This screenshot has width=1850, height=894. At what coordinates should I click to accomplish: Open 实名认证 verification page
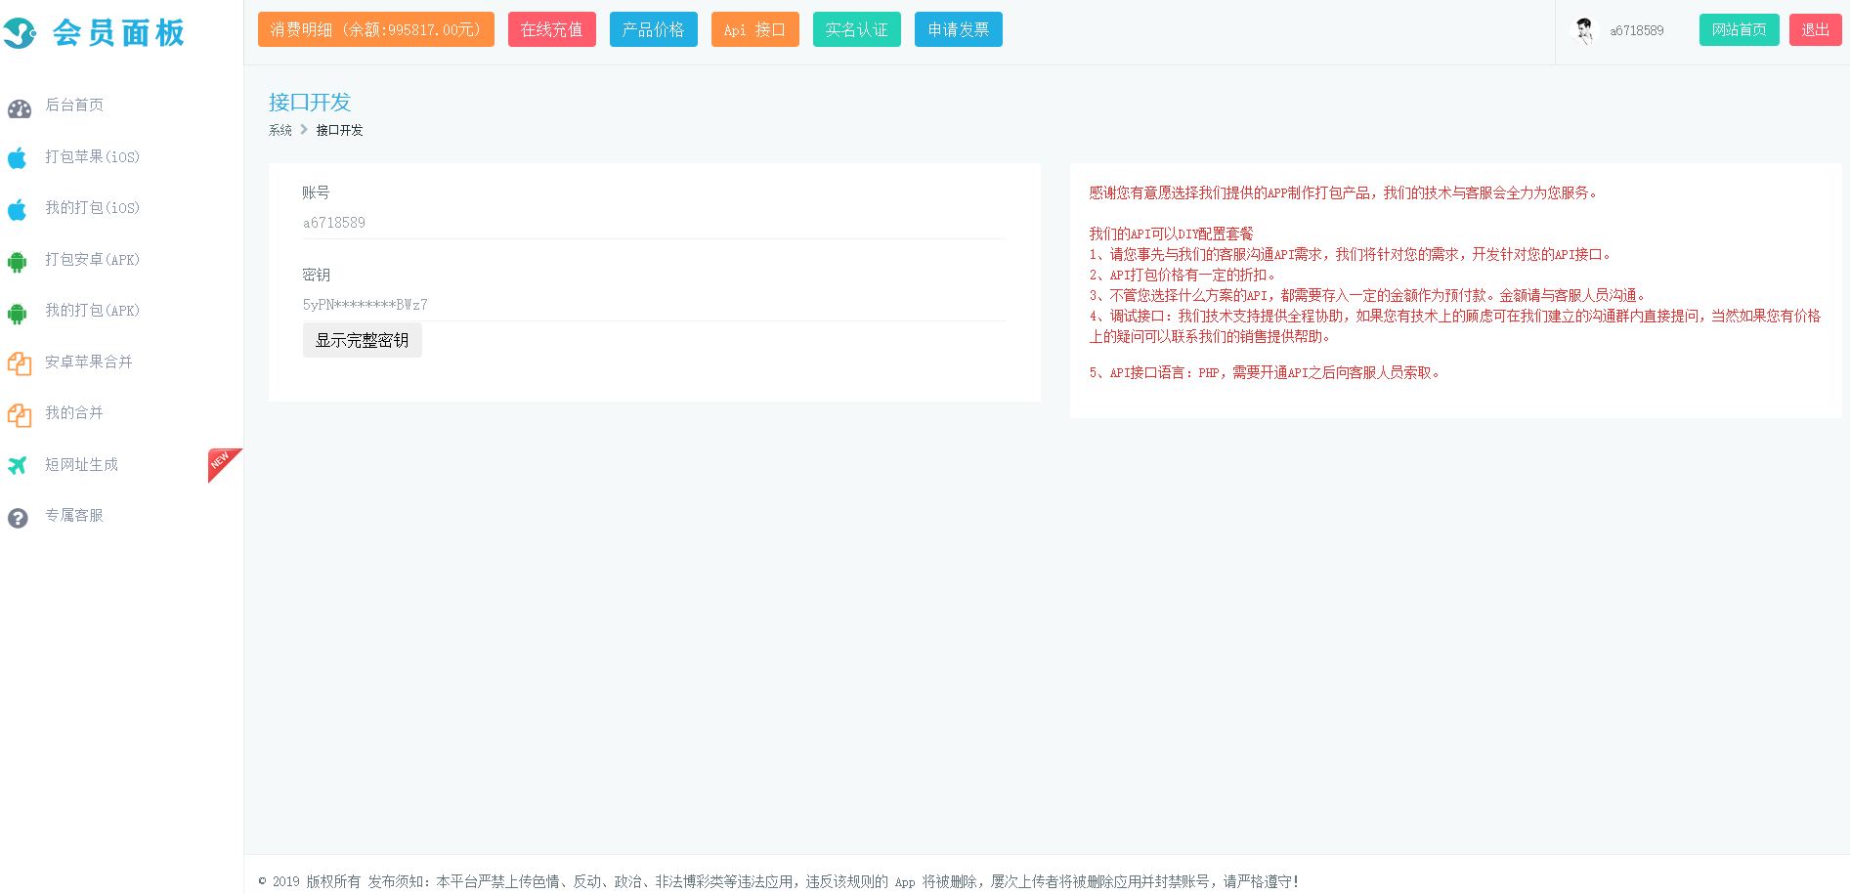point(857,29)
